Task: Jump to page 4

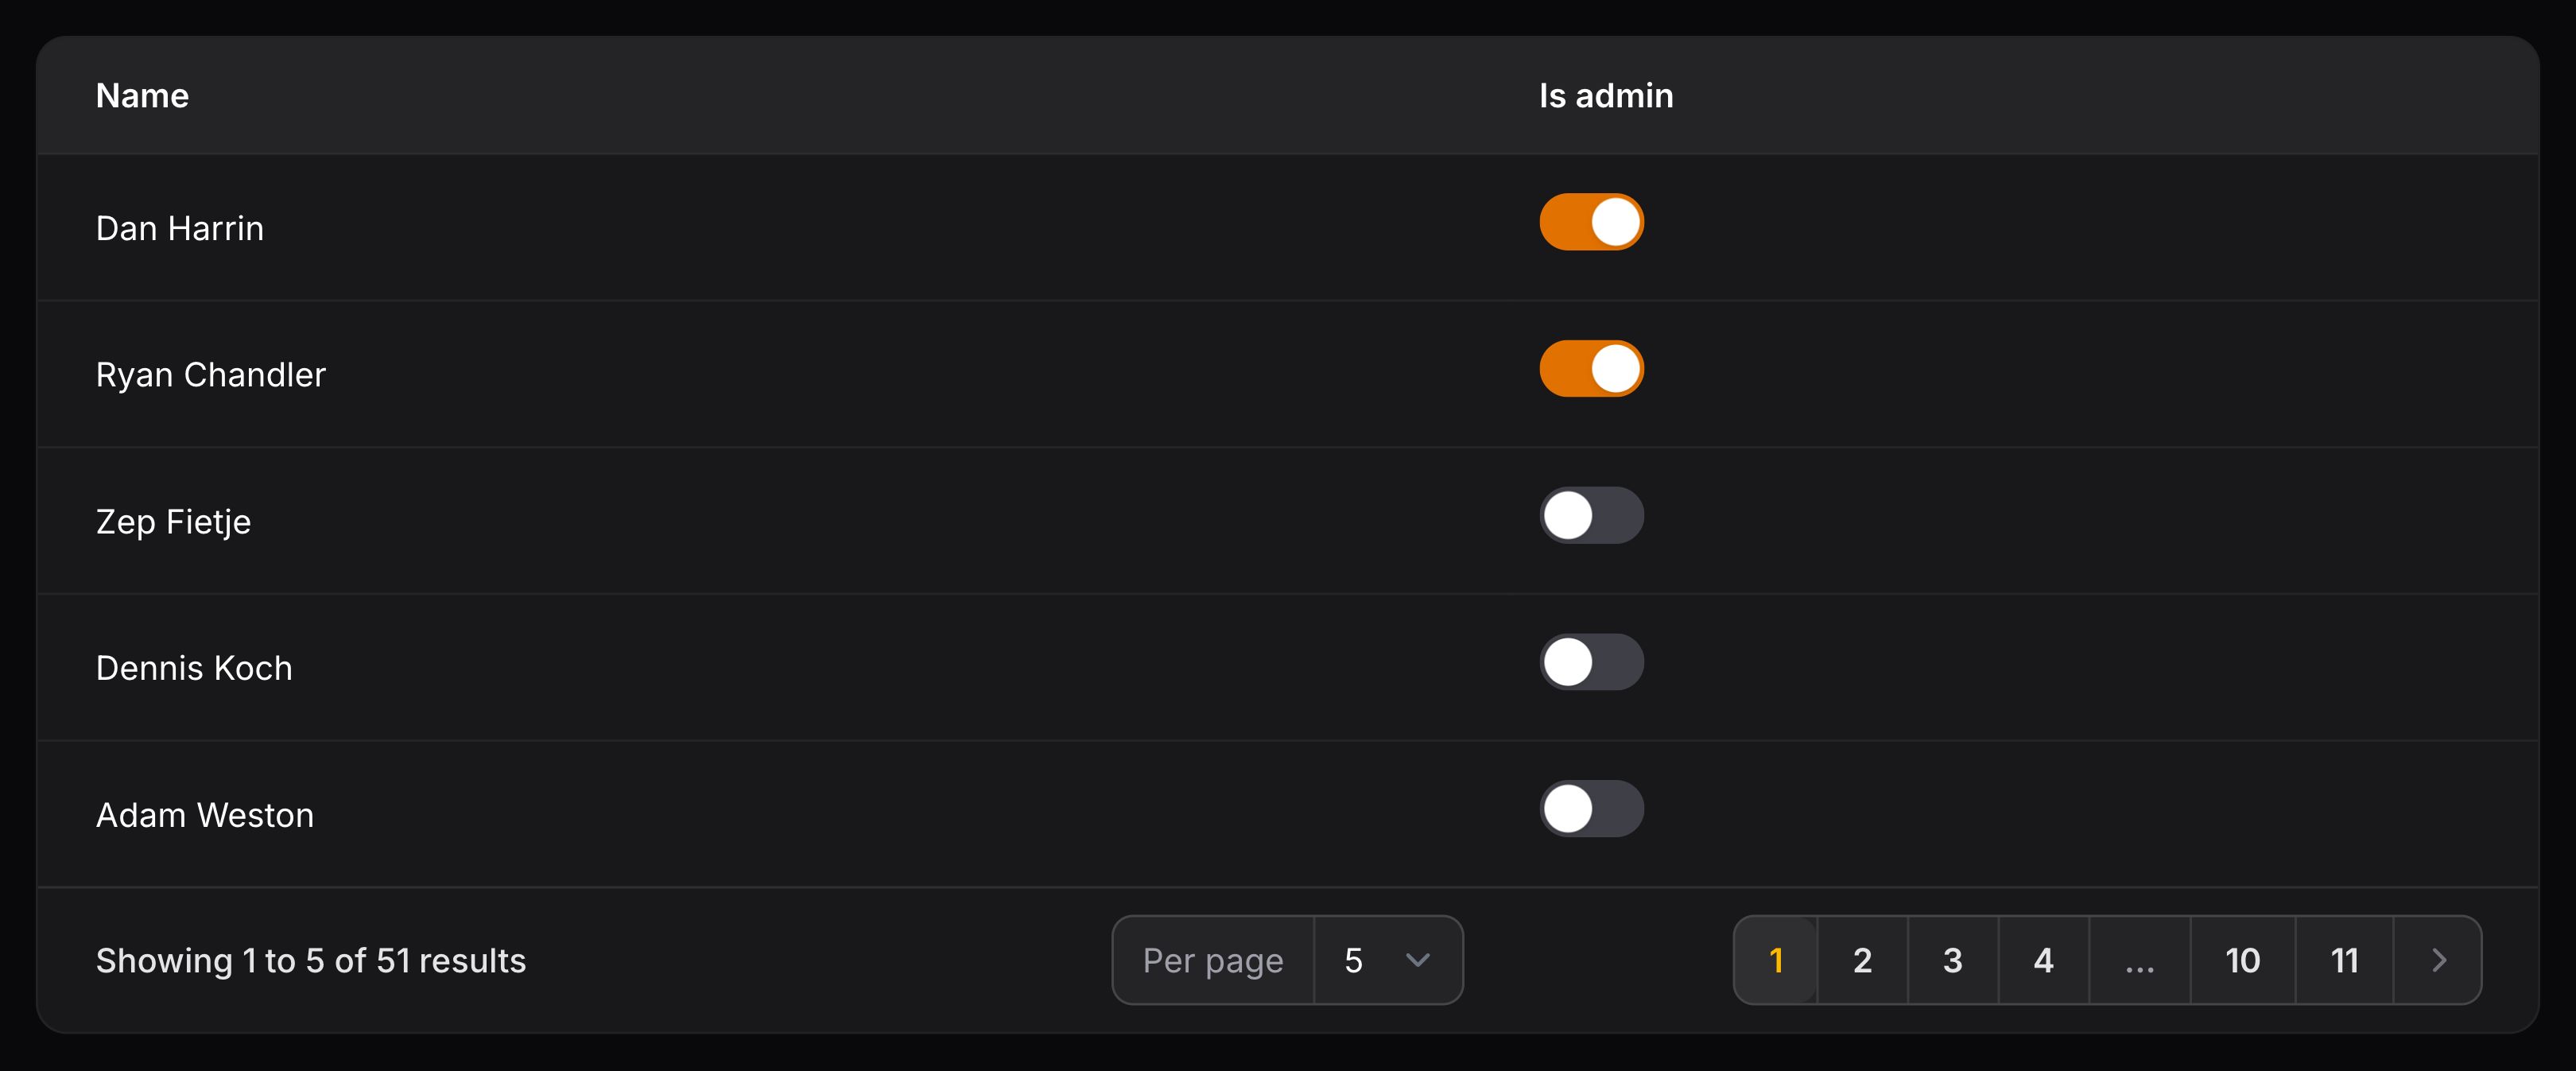Action: pyautogui.click(x=2043, y=960)
